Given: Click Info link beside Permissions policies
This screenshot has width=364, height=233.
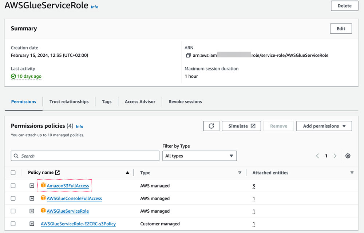Looking at the screenshot, I should (79, 126).
